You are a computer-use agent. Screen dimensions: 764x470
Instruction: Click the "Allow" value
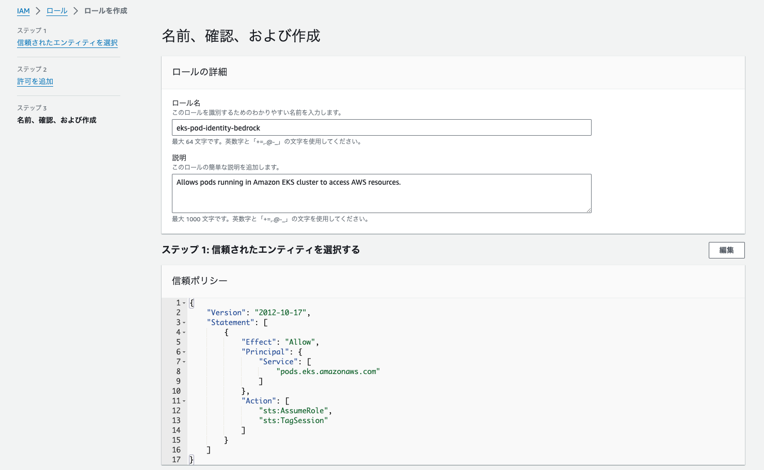click(x=300, y=342)
